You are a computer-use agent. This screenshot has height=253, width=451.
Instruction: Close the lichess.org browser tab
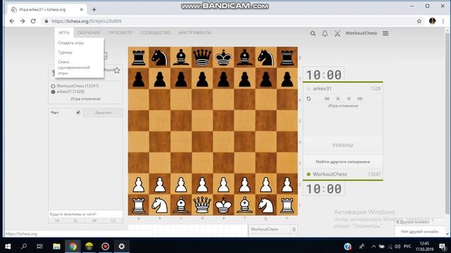[x=82, y=9]
